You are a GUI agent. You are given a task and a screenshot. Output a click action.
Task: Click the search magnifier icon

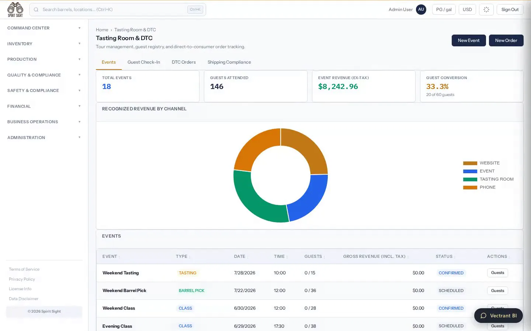click(x=36, y=10)
